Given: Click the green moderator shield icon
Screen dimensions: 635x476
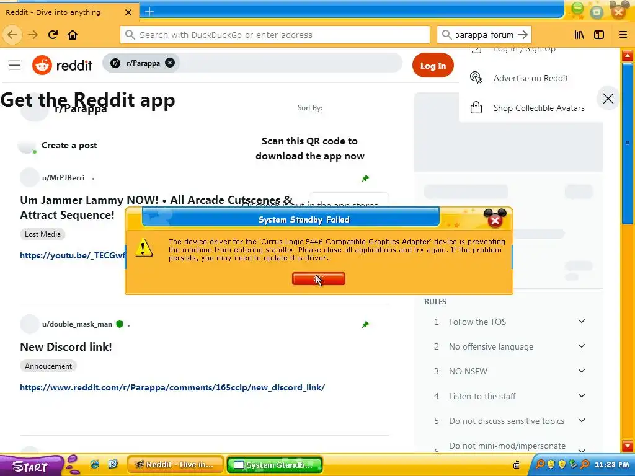Looking at the screenshot, I should [120, 324].
